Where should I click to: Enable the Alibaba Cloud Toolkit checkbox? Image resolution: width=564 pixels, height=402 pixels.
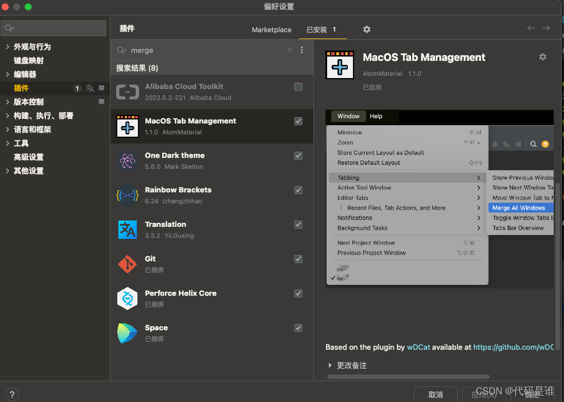[298, 87]
